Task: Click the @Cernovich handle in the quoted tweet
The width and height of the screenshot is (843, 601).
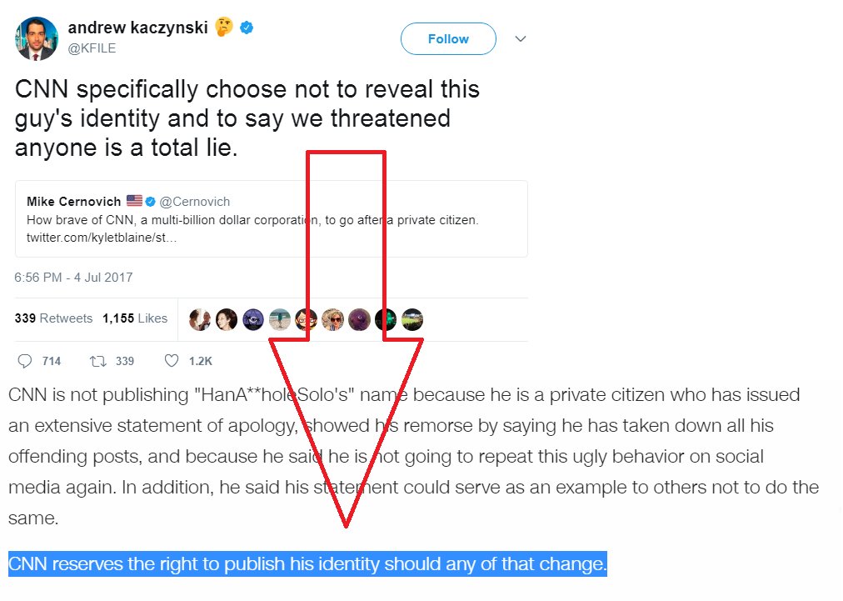Action: 195,202
